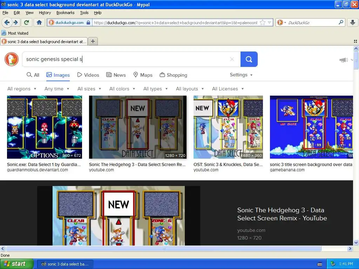Screen dimensions: 359x269
Task: Expand the All regions filter
Action: (22, 89)
